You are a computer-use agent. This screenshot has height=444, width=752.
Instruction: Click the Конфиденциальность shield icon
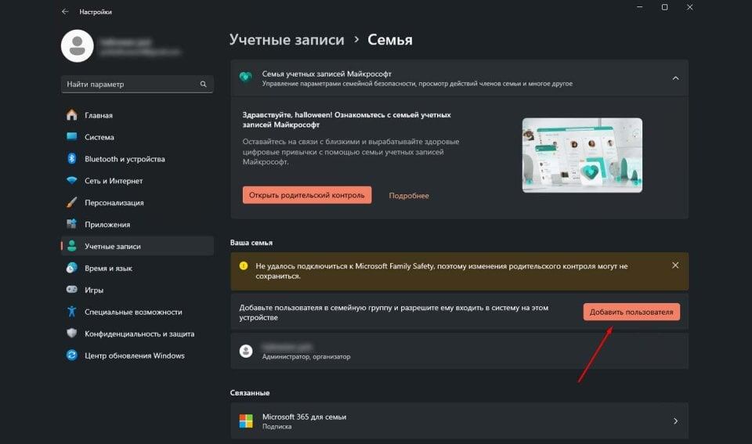click(72, 334)
